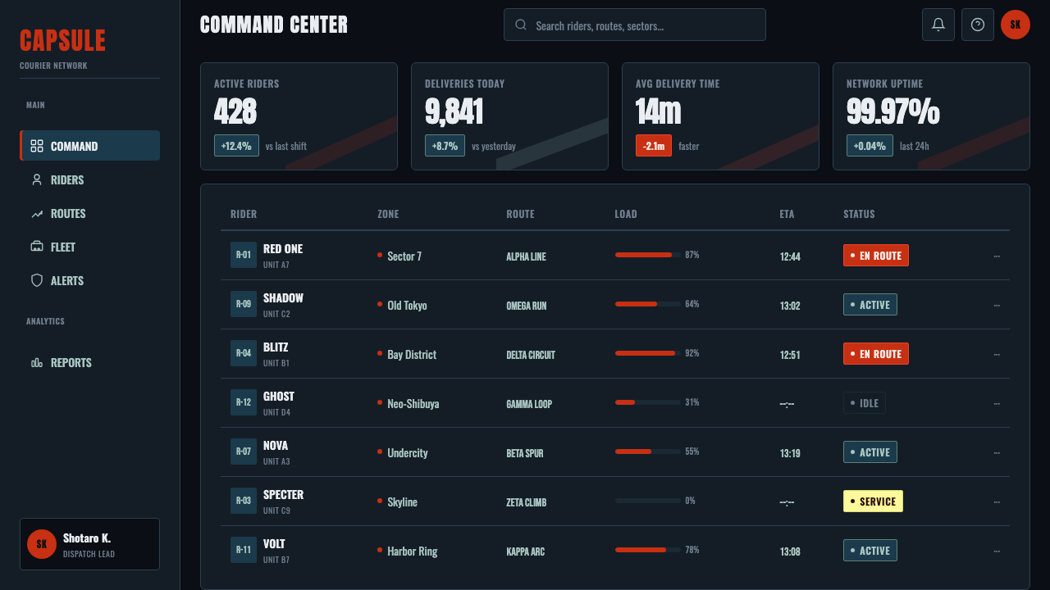Click the R-12 rider badge

point(244,402)
